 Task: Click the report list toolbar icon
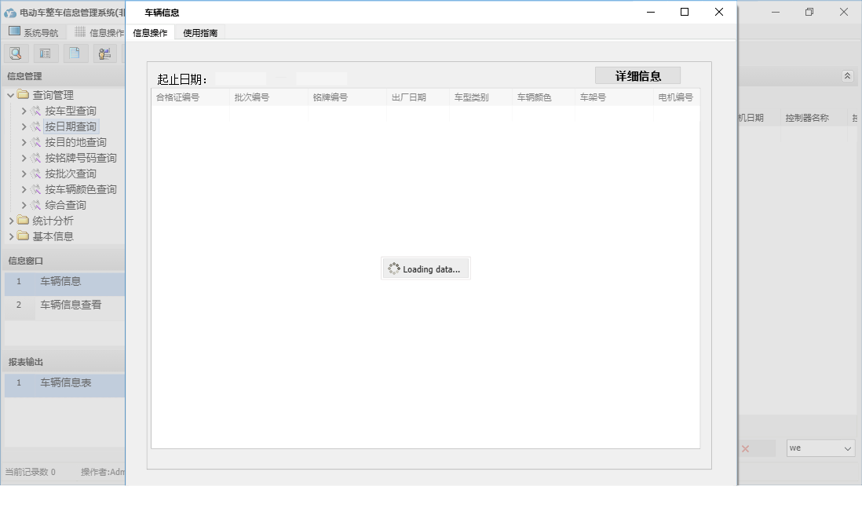pos(45,53)
